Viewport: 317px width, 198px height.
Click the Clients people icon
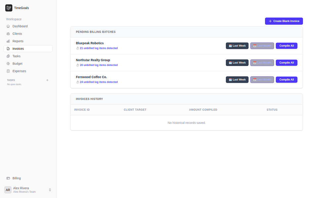point(8,34)
